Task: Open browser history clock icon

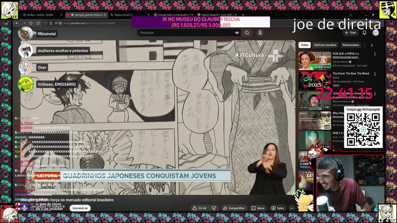Action: (x=31, y=23)
